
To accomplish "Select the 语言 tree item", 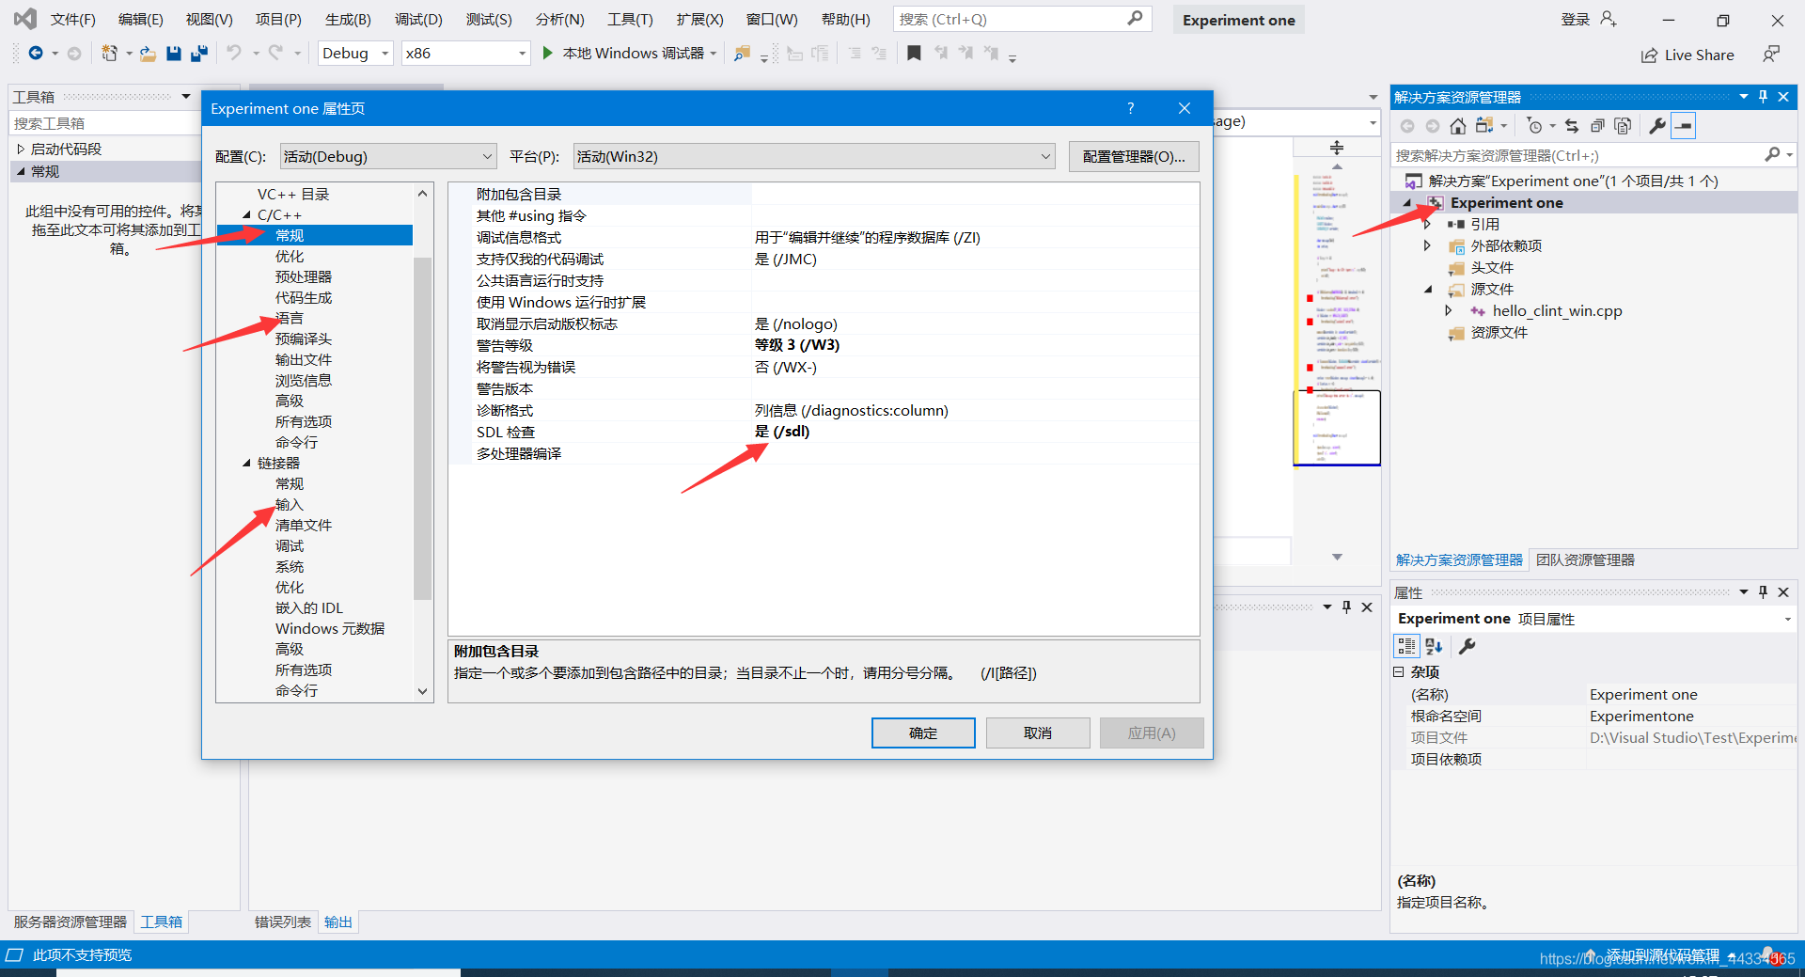I will click(x=289, y=318).
